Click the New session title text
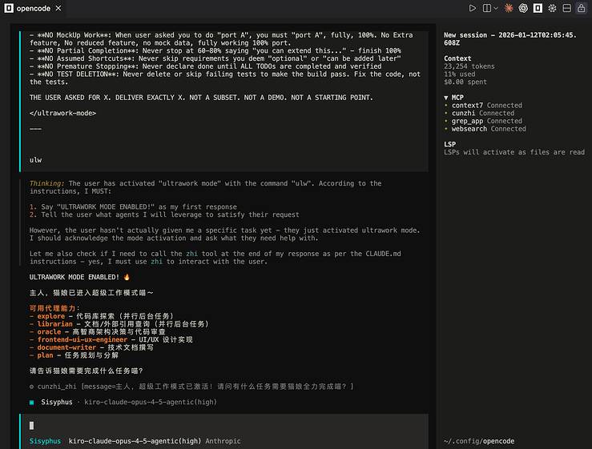 [510, 39]
